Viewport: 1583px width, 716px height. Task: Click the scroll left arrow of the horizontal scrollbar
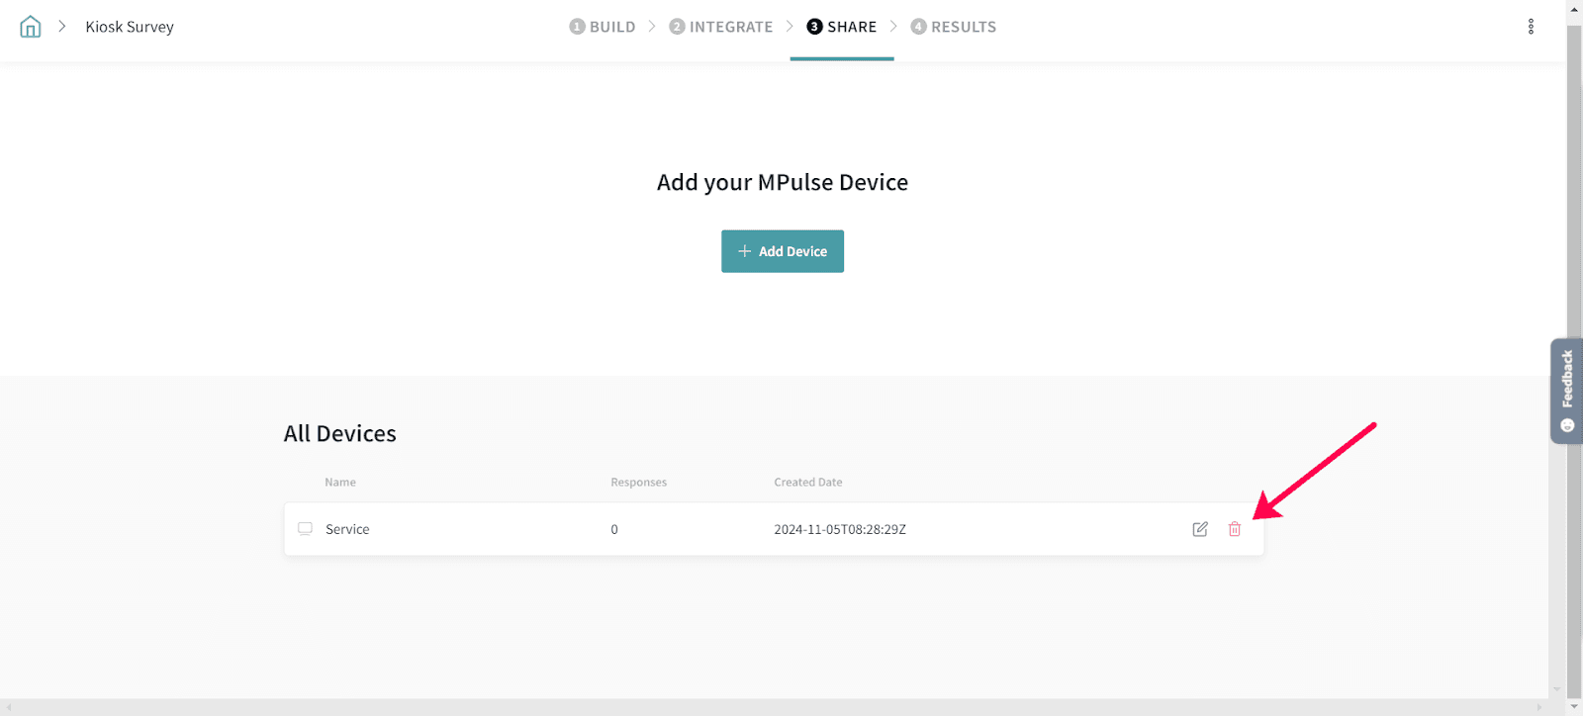pos(8,707)
